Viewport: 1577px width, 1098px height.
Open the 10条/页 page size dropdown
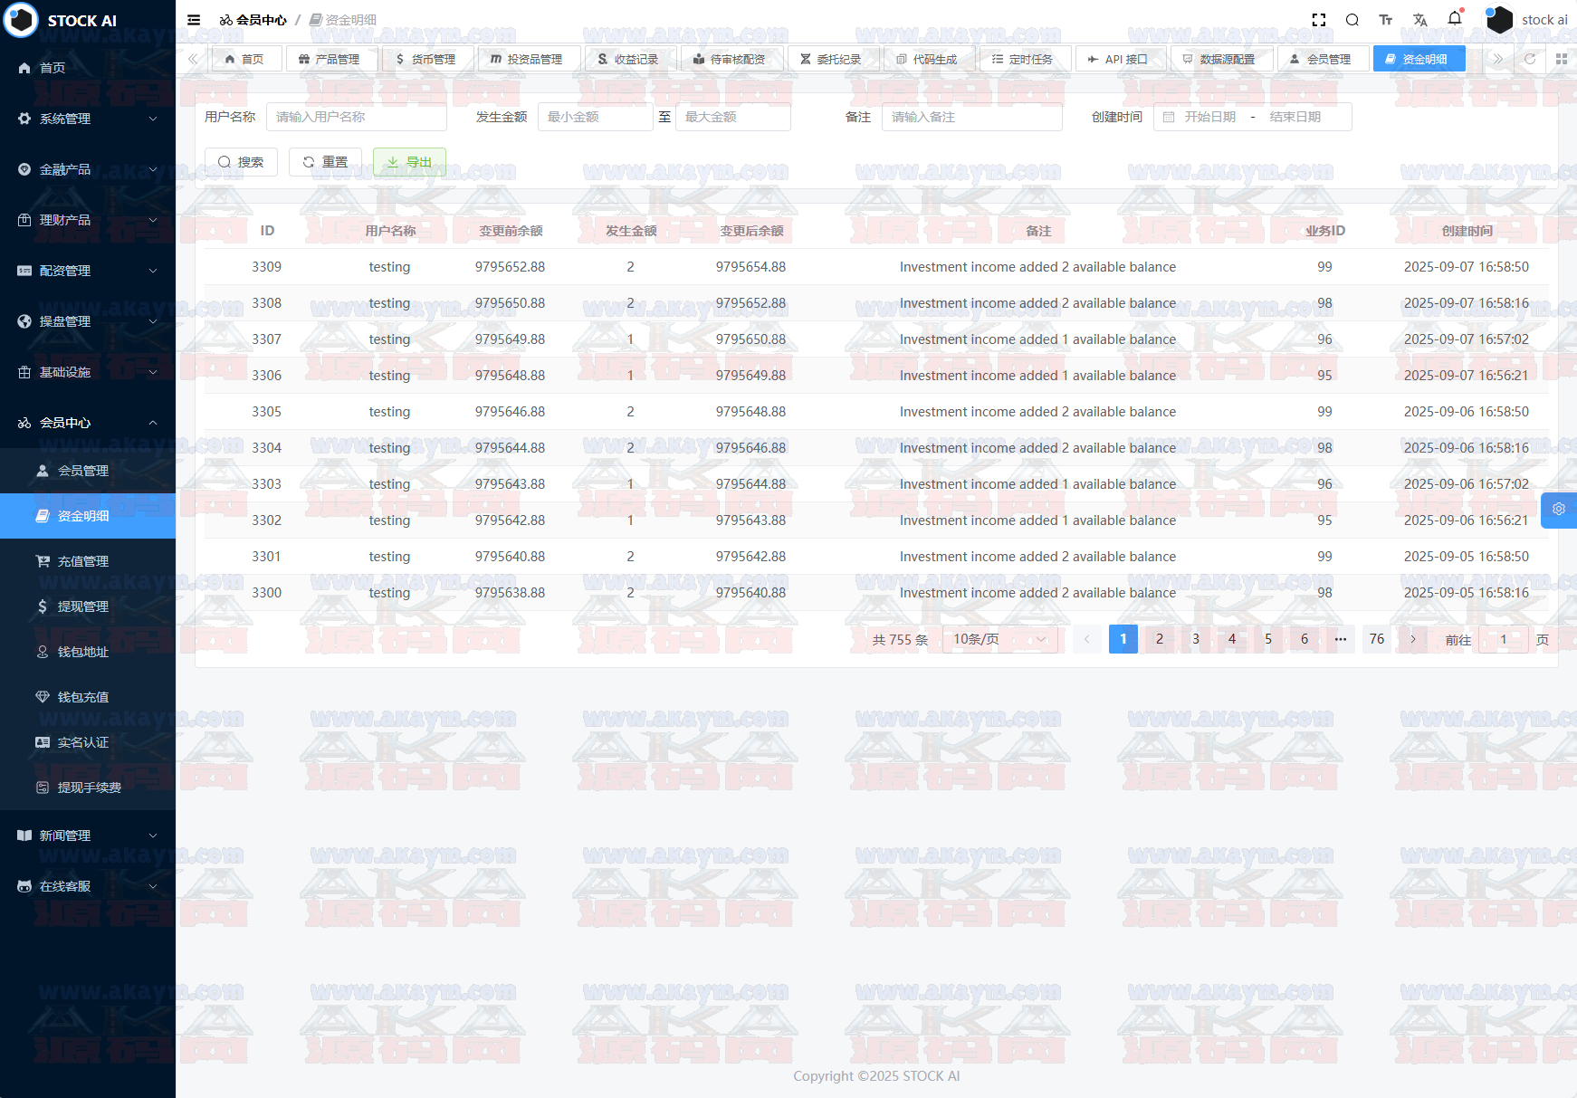[x=999, y=639]
